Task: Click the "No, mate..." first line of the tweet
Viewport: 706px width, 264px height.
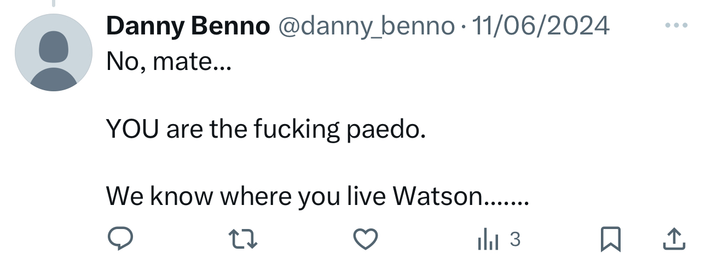Action: pos(169,63)
